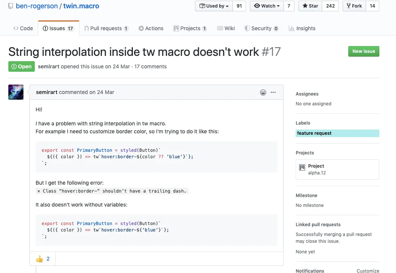This screenshot has width=396, height=273.
Task: Expand the Watch dropdown
Action: 267,6
